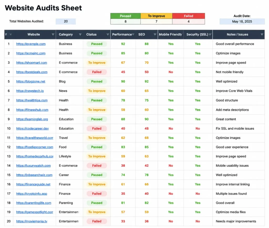Screen dimensions: 269x228
Task: Click the Failed status badge for codecareer.dev
Action: tap(97, 128)
